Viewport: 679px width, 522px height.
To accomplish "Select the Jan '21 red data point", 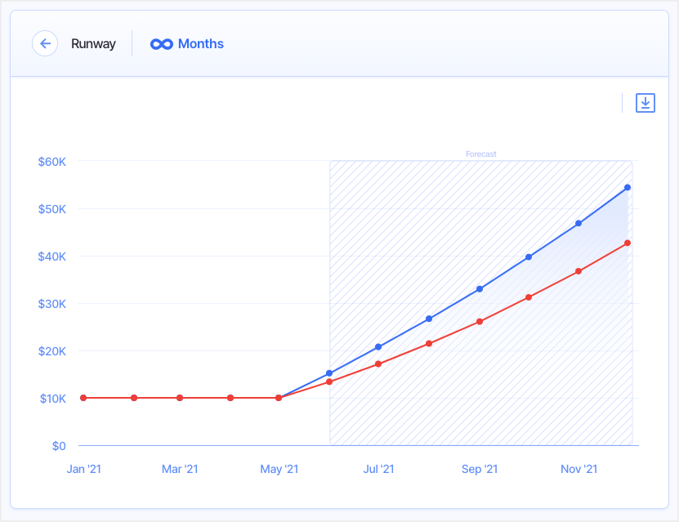I will pyautogui.click(x=83, y=398).
